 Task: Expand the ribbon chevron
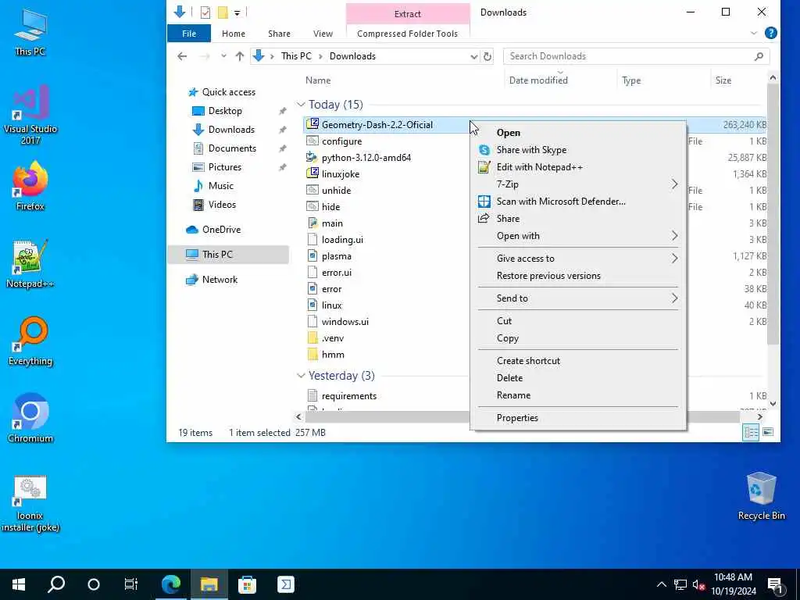tap(754, 33)
